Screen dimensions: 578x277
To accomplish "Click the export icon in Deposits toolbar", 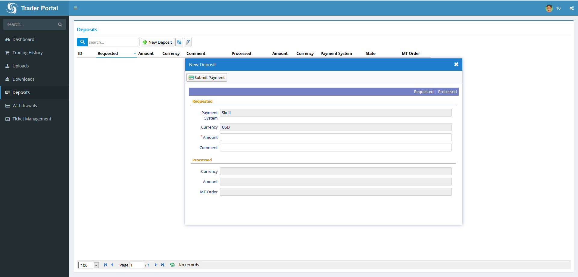I will click(x=188, y=42).
